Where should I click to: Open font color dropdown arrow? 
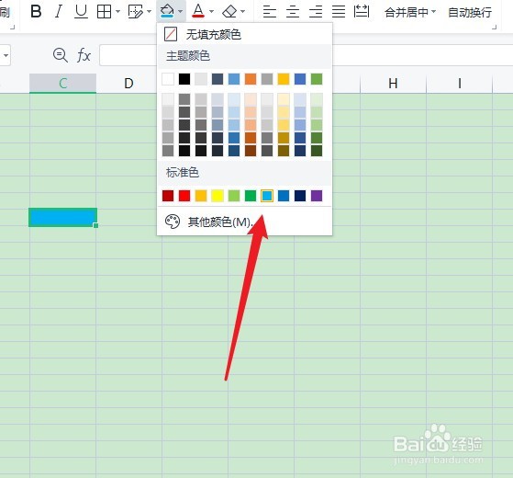pyautogui.click(x=211, y=12)
